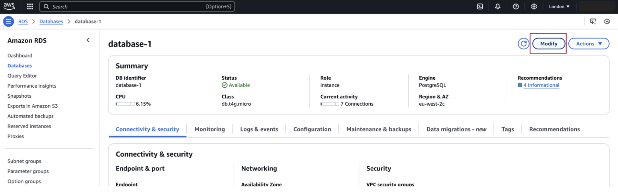The height and width of the screenshot is (193, 618).
Task: Click the db.t4g.micro class value
Action: point(236,104)
